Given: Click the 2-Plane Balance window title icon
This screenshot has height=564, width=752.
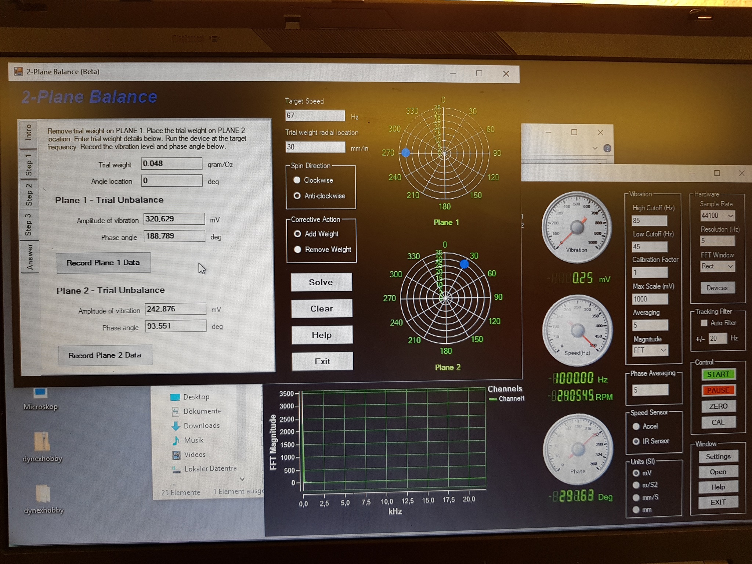Looking at the screenshot, I should [x=18, y=71].
